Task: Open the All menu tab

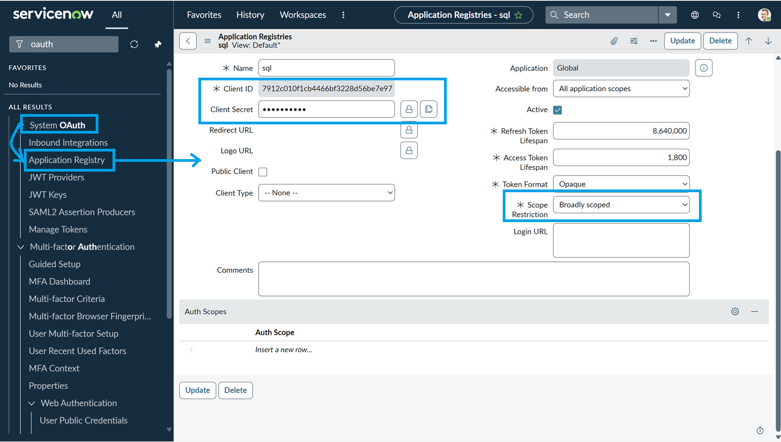Action: (117, 15)
